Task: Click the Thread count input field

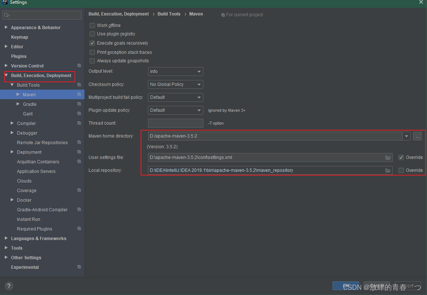Action: tap(176, 123)
